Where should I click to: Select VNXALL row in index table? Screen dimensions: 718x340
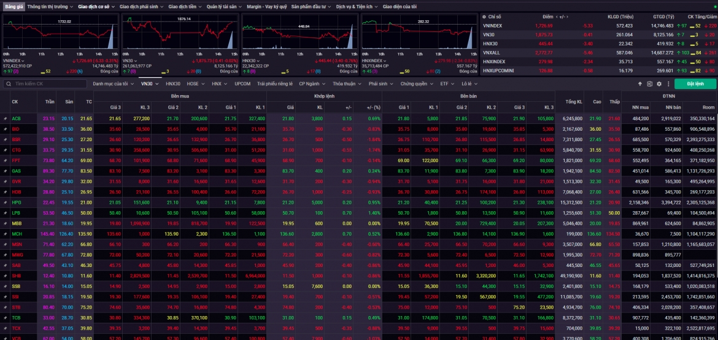coord(598,53)
